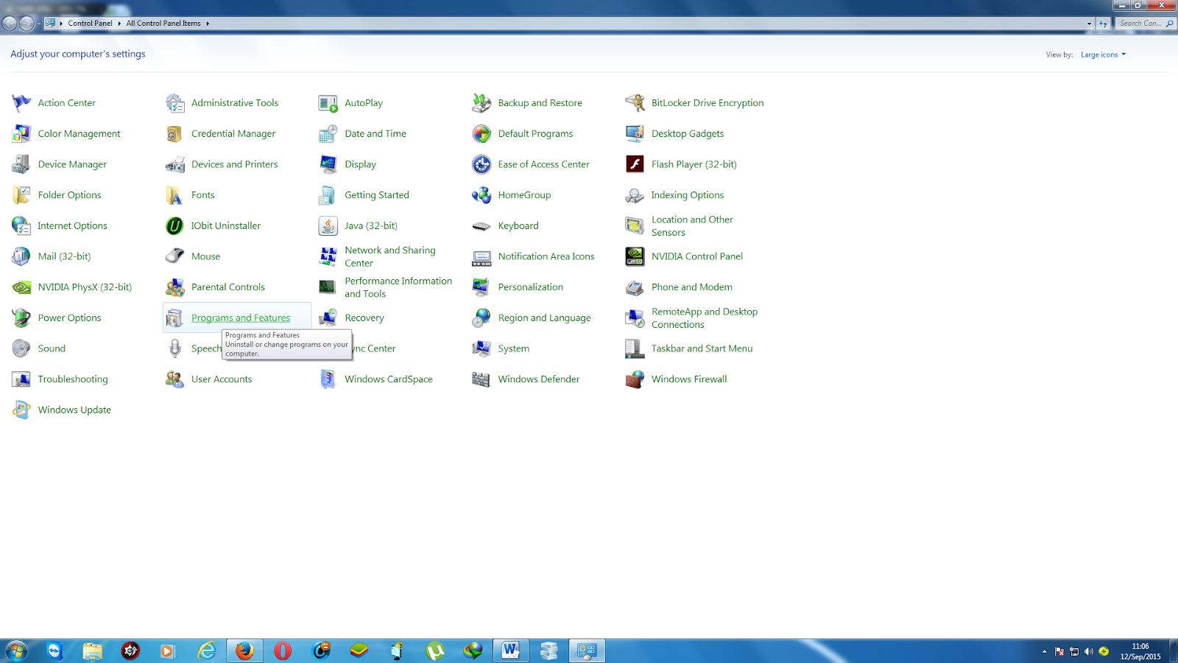Select All Control Panel Items breadcrumb segment
The image size is (1178, 663).
tap(163, 24)
